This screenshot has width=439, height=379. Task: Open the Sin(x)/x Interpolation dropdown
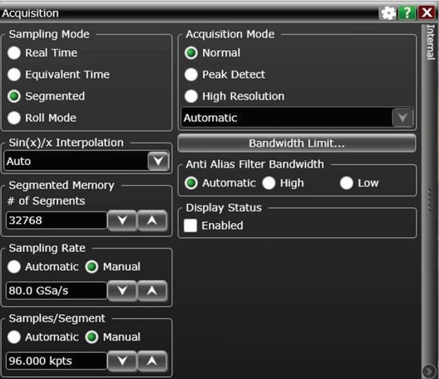[x=158, y=161]
